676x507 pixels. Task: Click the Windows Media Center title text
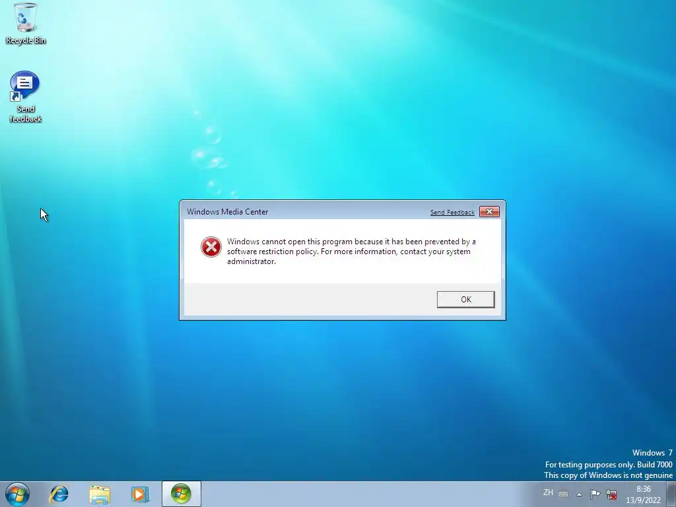pos(227,212)
